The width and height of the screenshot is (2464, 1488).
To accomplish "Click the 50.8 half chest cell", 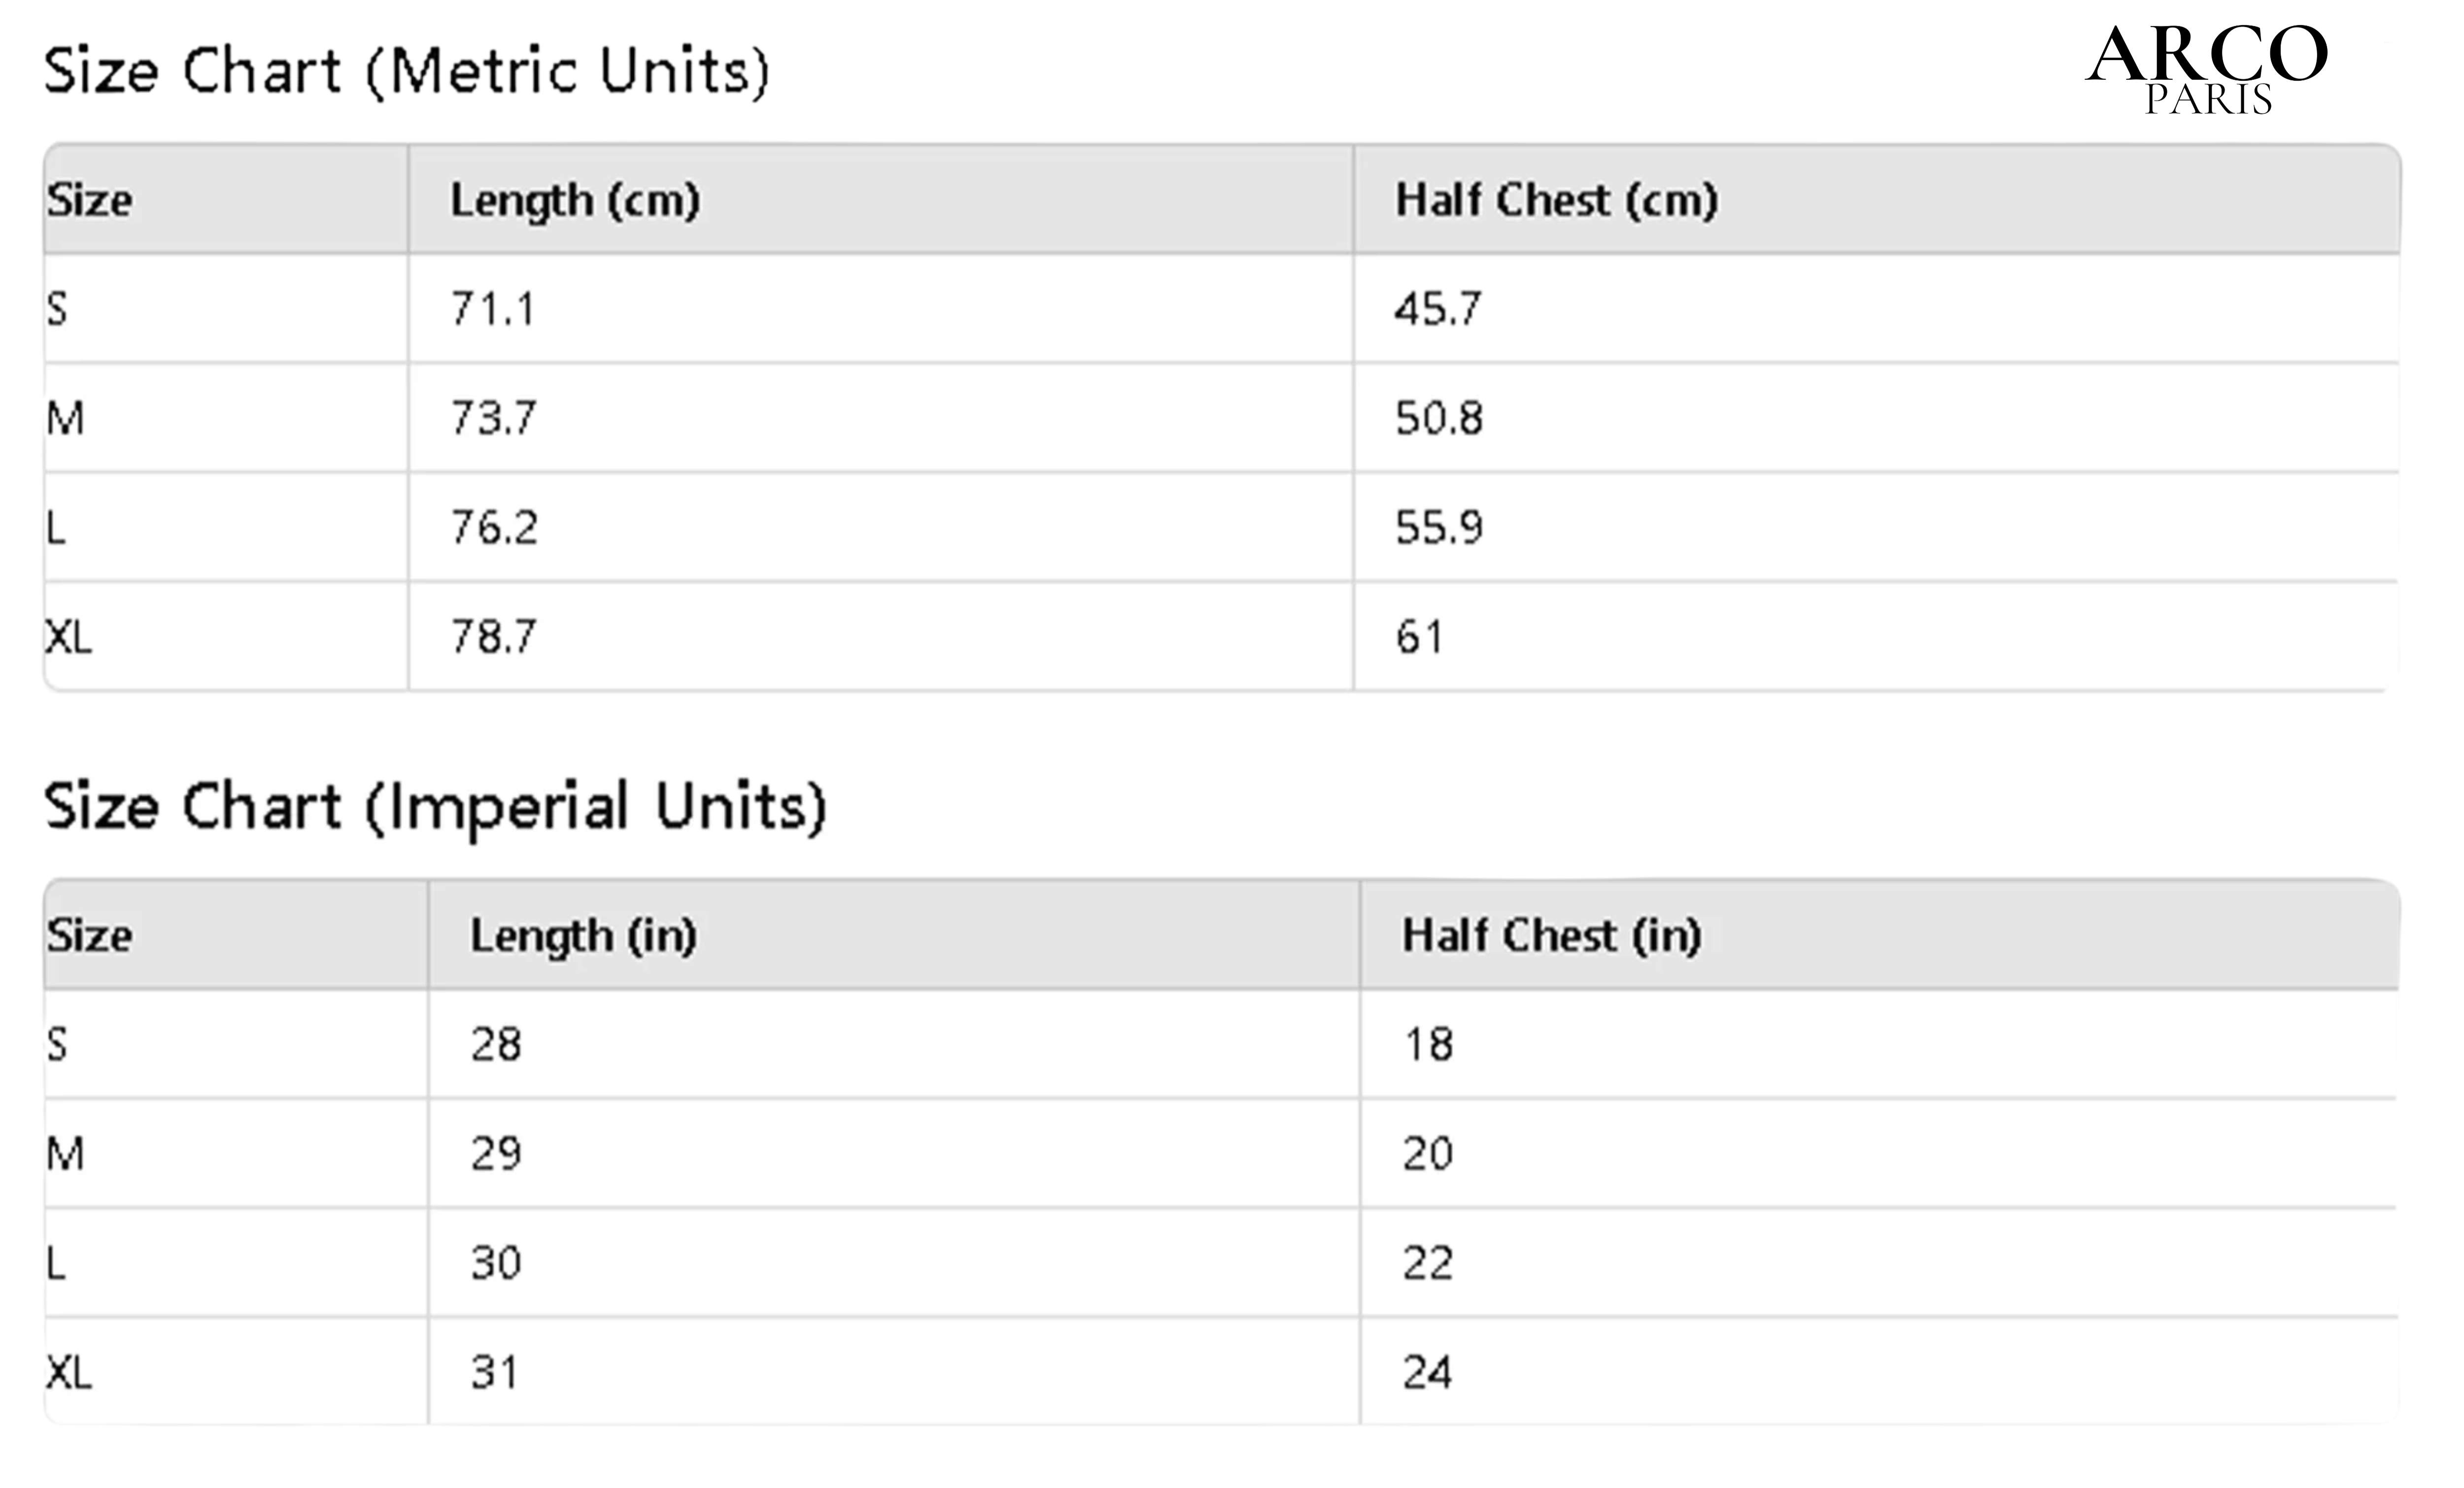I will point(1439,418).
